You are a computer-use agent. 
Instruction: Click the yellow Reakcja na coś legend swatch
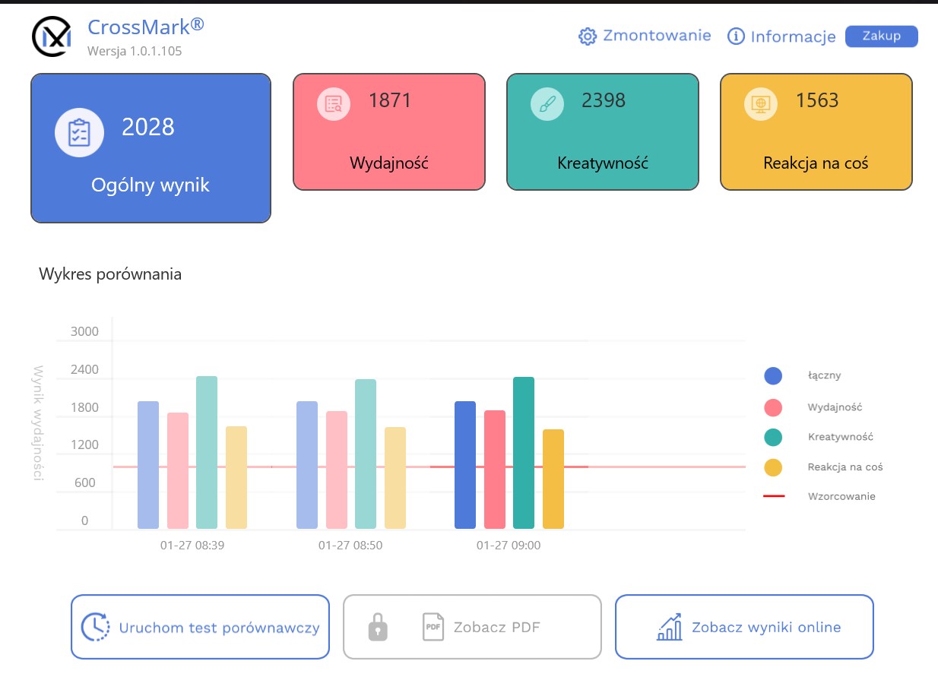(x=773, y=467)
